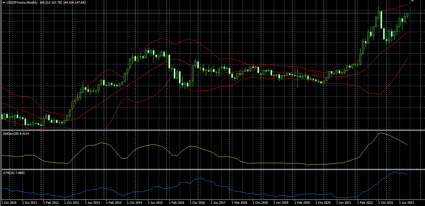This screenshot has height=206, width=425.
Task: Click the gray chart shift triangle marker
Action: (412, 1)
